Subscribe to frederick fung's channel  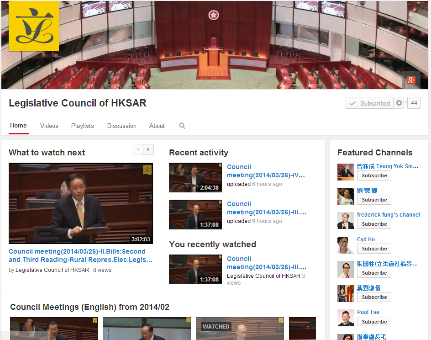374,224
